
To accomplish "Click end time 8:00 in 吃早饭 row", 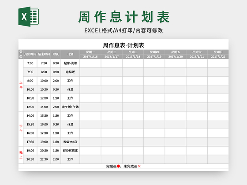I will (x=44, y=72).
